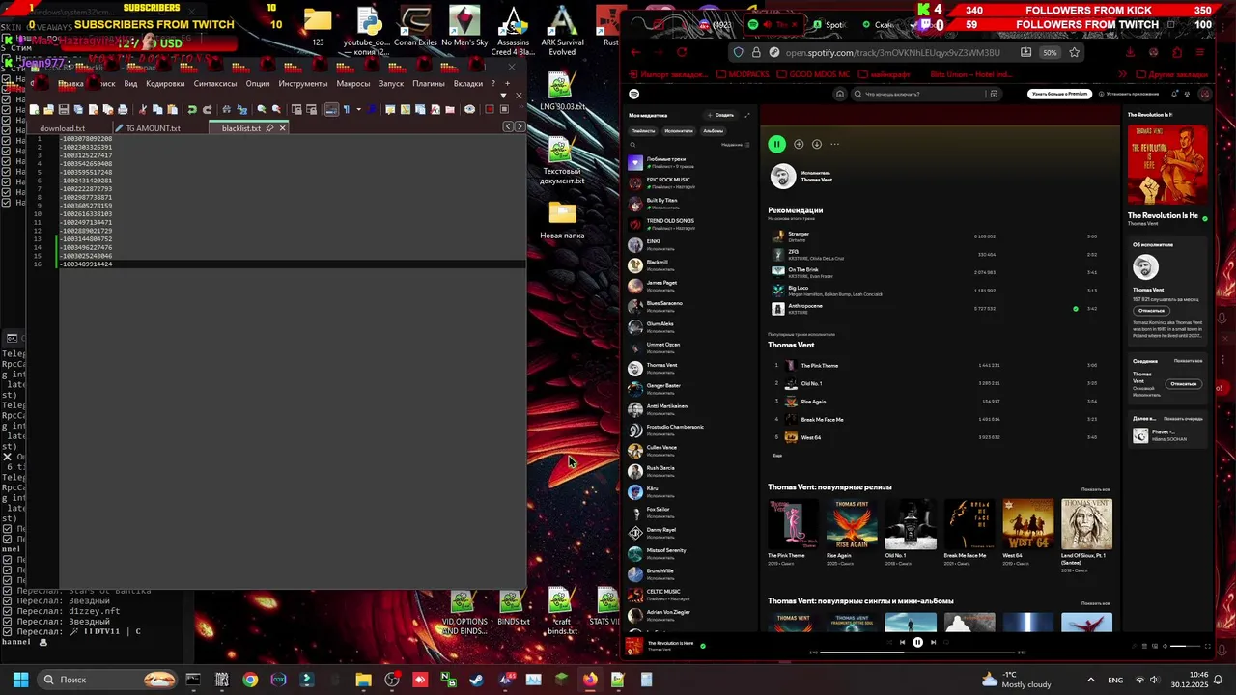Open the three-dot more options for the track

(834, 144)
